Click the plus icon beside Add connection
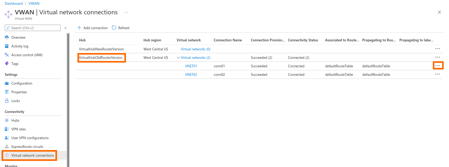The height and width of the screenshot is (167, 449). (x=79, y=27)
